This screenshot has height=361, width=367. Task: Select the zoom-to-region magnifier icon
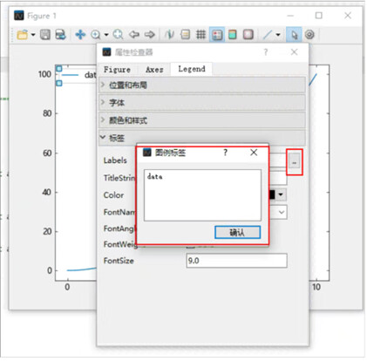(x=118, y=35)
